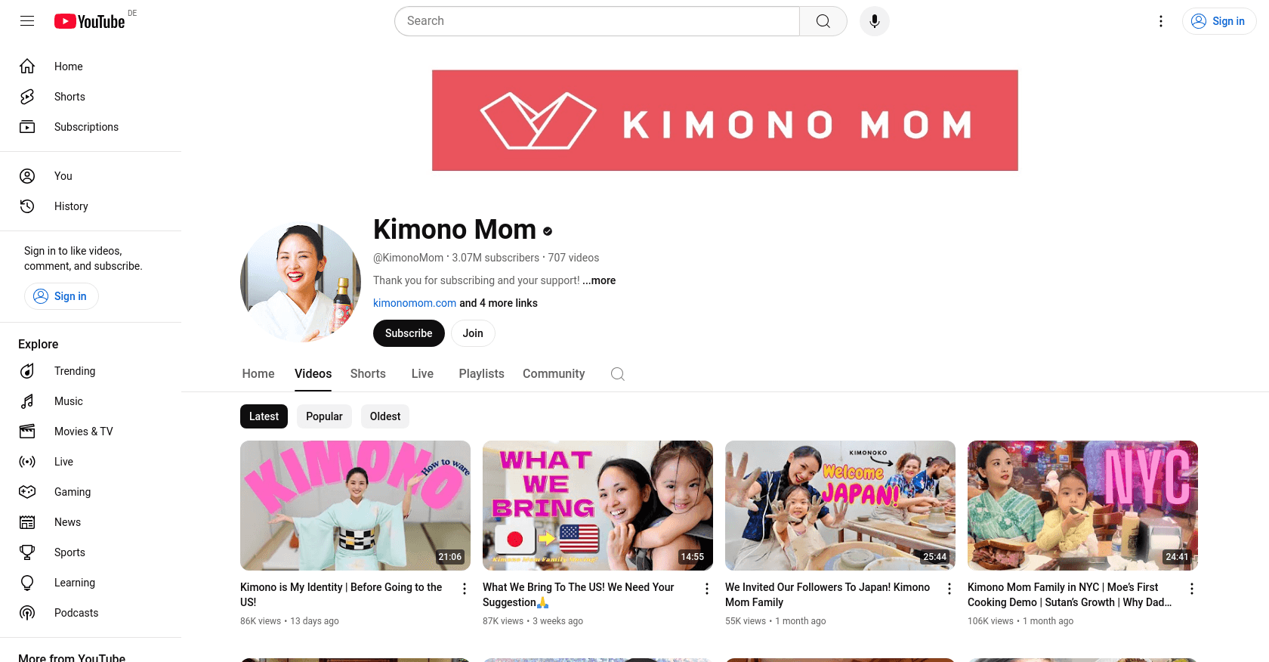Subscribe to Kimono Mom channel

(x=409, y=333)
